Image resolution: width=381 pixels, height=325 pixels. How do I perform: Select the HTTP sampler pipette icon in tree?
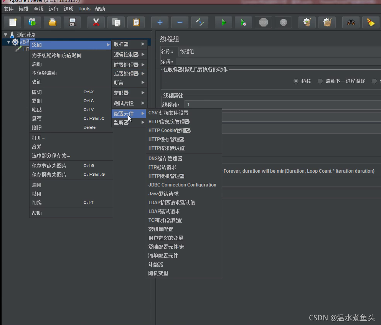18,49
